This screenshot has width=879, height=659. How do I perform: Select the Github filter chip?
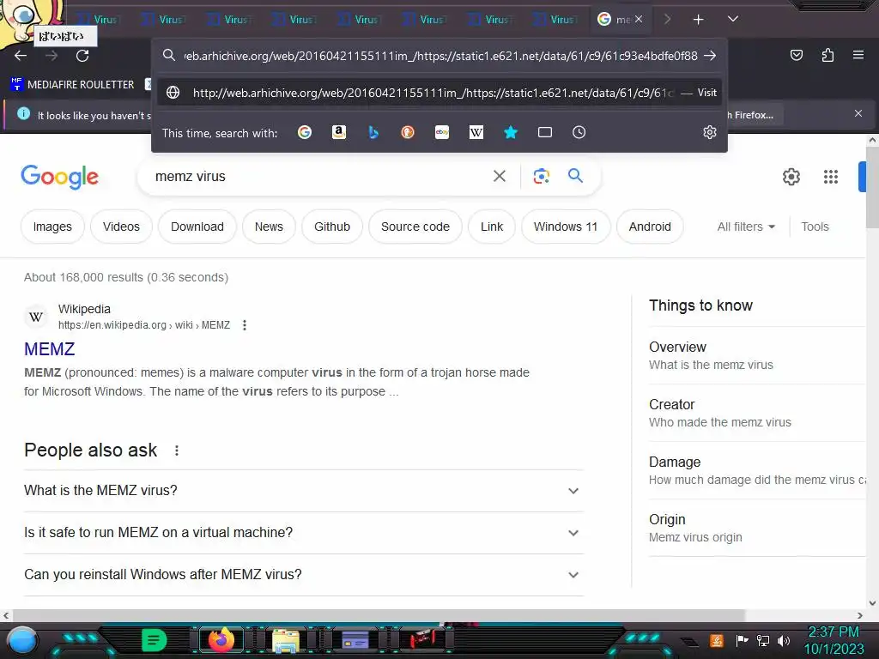click(332, 227)
